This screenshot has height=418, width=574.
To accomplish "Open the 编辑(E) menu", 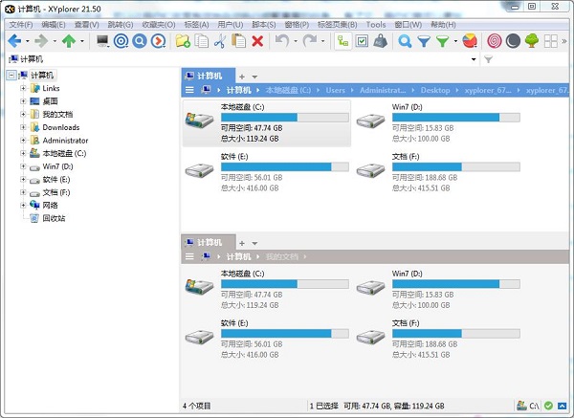I will pos(54,25).
